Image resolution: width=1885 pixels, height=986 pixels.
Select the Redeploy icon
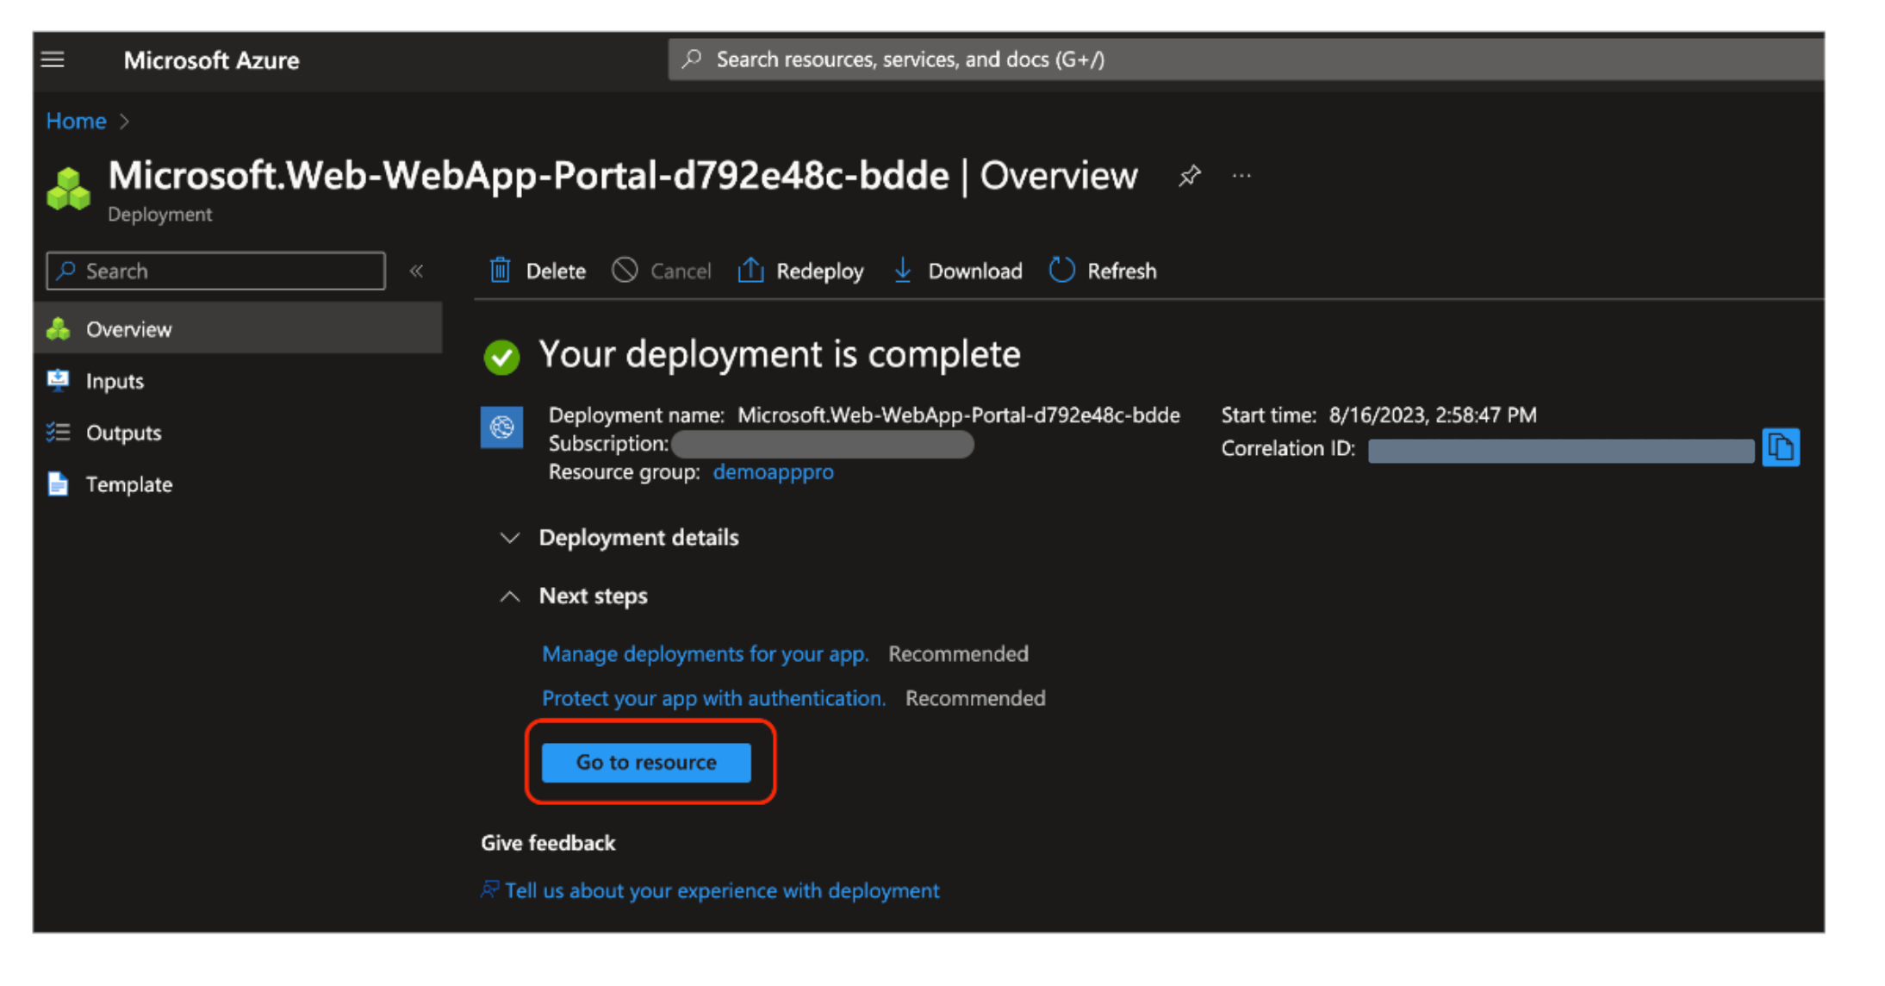pos(750,271)
